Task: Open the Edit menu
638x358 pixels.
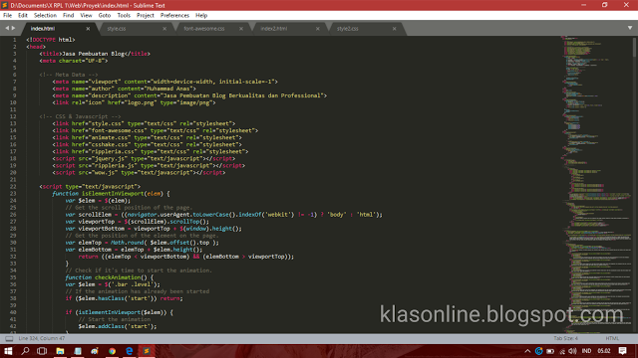Action: click(22, 16)
